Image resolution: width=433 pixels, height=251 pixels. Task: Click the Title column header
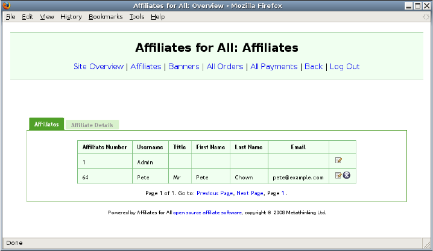(x=180, y=147)
